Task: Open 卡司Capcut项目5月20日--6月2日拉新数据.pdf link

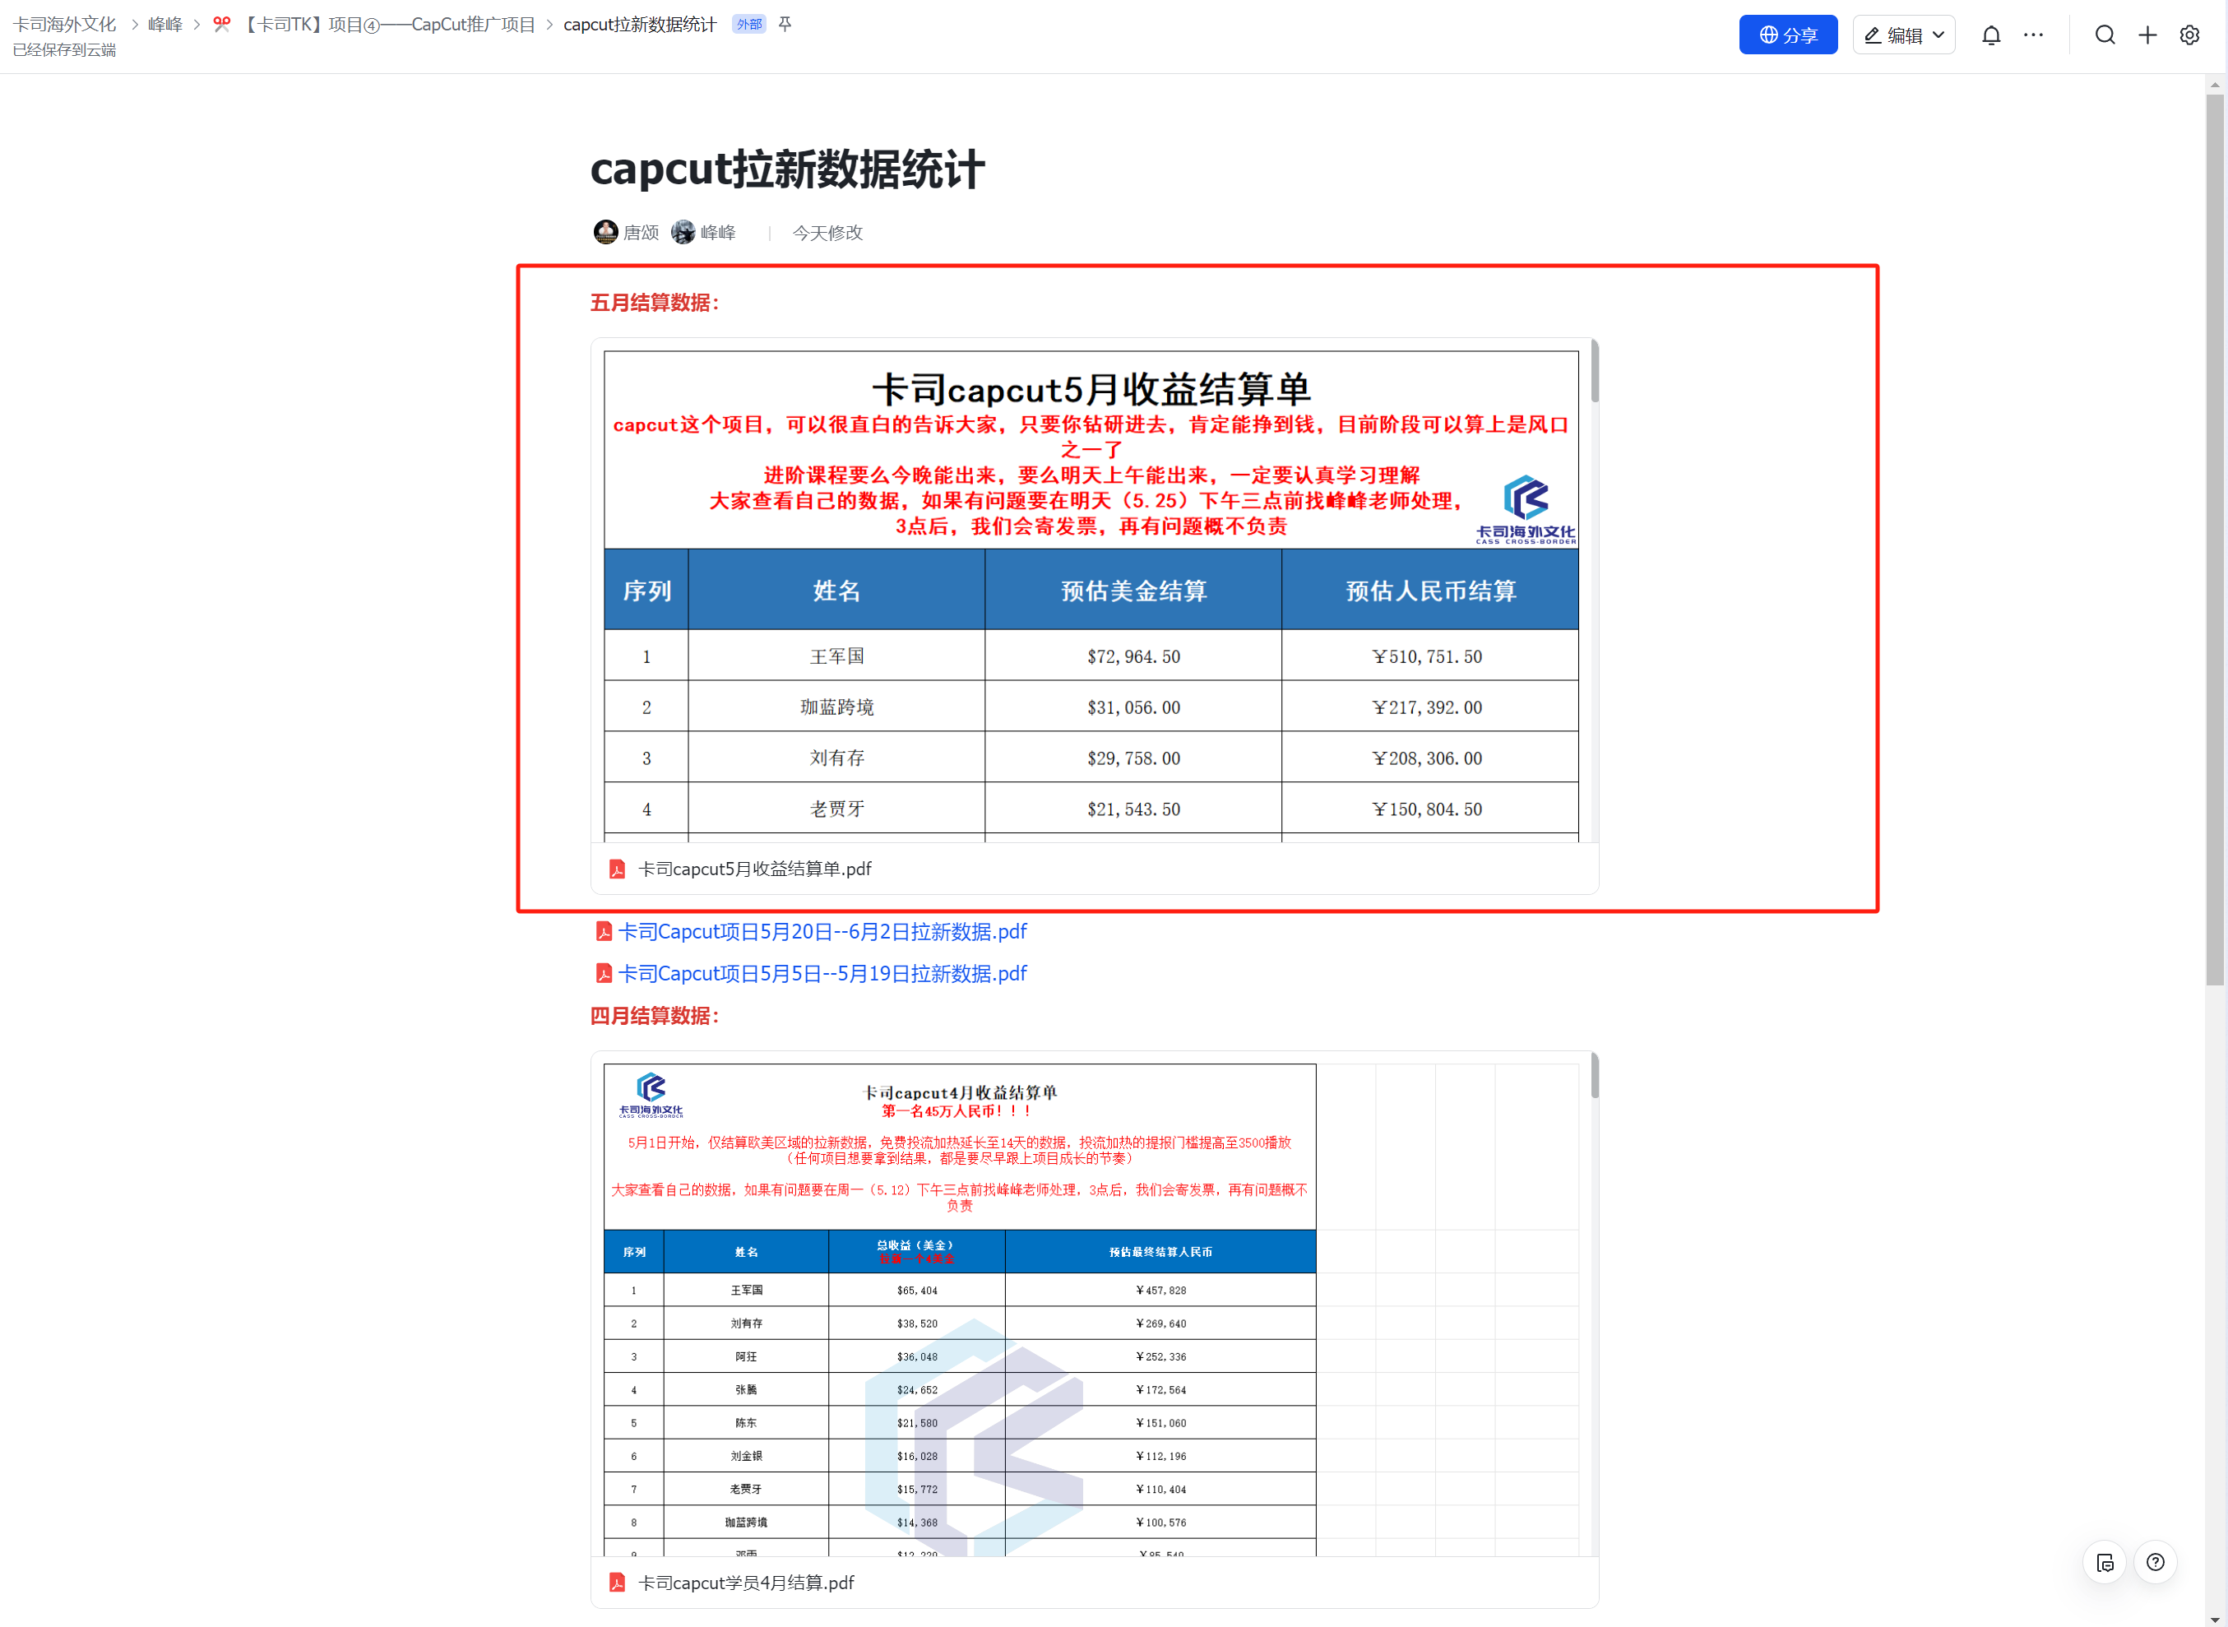Action: pos(822,932)
